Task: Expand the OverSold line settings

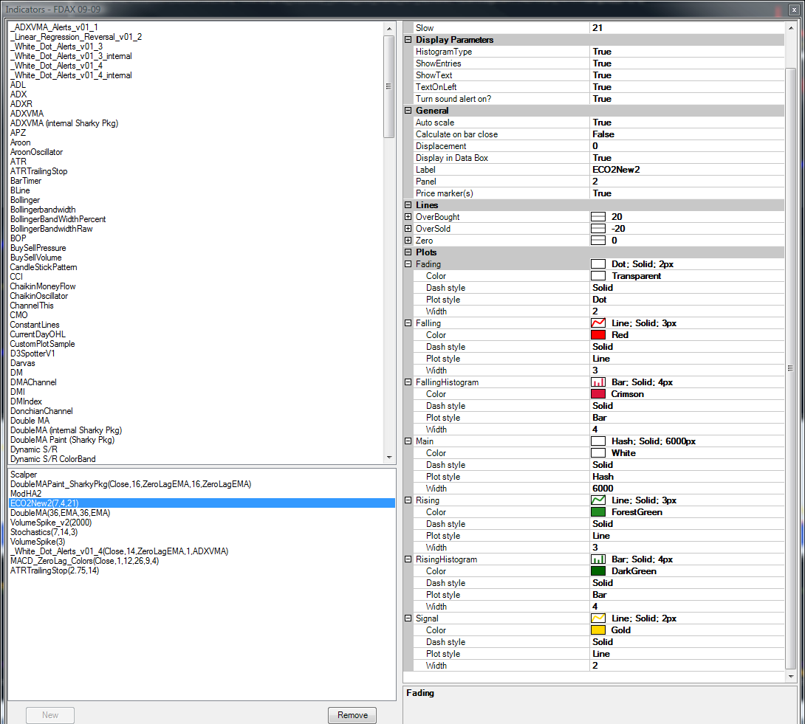Action: coord(408,228)
